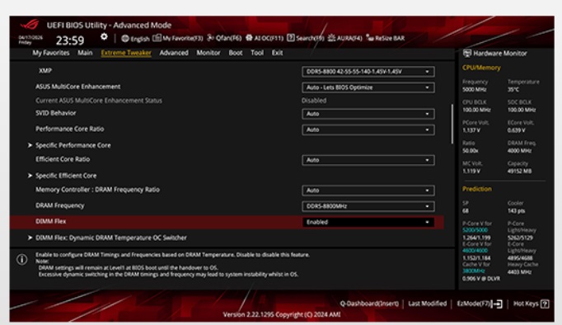Open the Monitor tab
Viewport: 562px width, 325px height.
point(208,53)
